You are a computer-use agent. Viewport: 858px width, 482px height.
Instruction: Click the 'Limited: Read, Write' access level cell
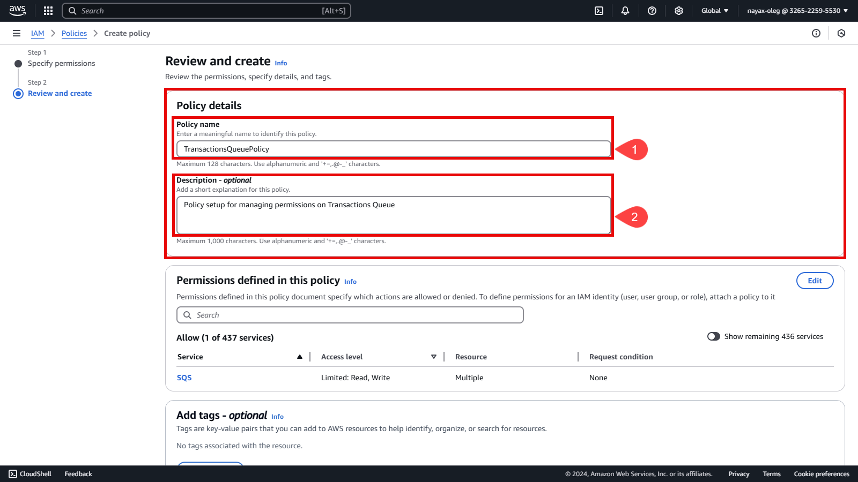(356, 378)
